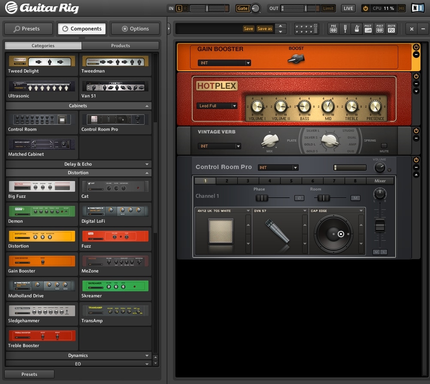
Task: Open the Vintage Verb INIT preset dropdown
Action: [219, 146]
